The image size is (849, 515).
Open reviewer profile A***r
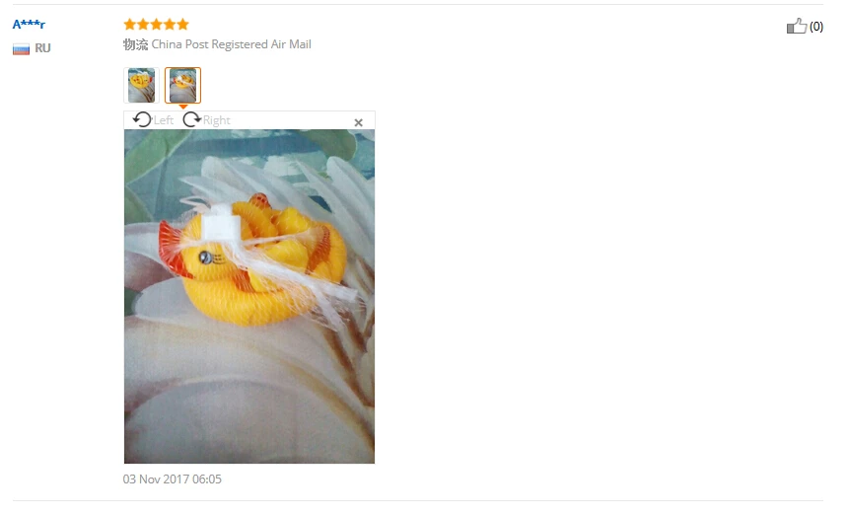click(29, 25)
